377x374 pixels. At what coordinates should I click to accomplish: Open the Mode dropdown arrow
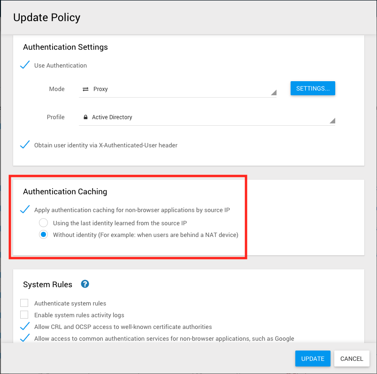[x=273, y=92]
